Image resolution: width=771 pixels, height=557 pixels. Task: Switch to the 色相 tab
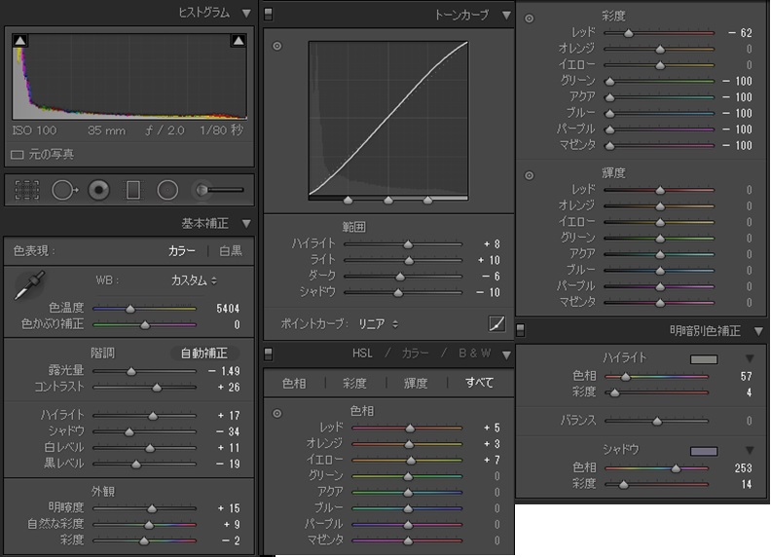tap(294, 383)
